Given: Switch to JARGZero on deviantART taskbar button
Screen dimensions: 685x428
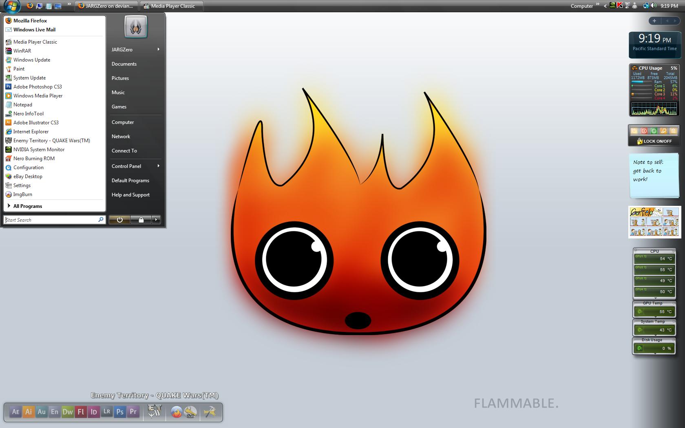Looking at the screenshot, I should [x=106, y=6].
